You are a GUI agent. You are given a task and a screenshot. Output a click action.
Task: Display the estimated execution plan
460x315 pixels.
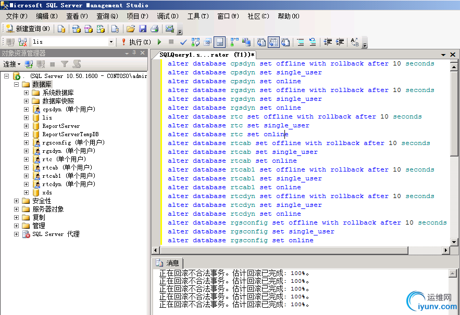(195, 42)
